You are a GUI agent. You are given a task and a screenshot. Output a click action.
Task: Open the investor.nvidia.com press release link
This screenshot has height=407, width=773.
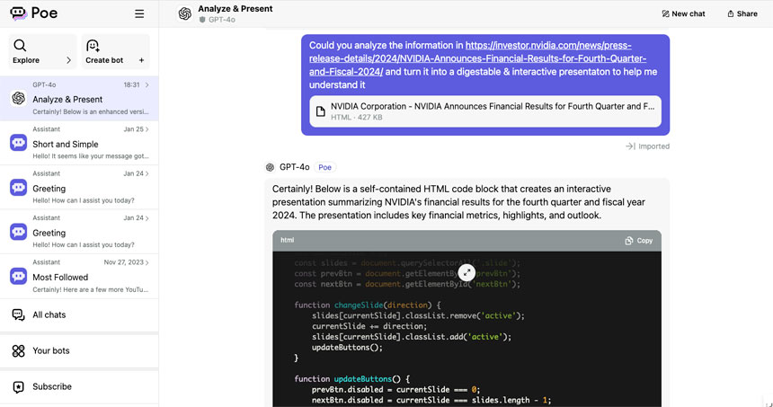click(477, 58)
